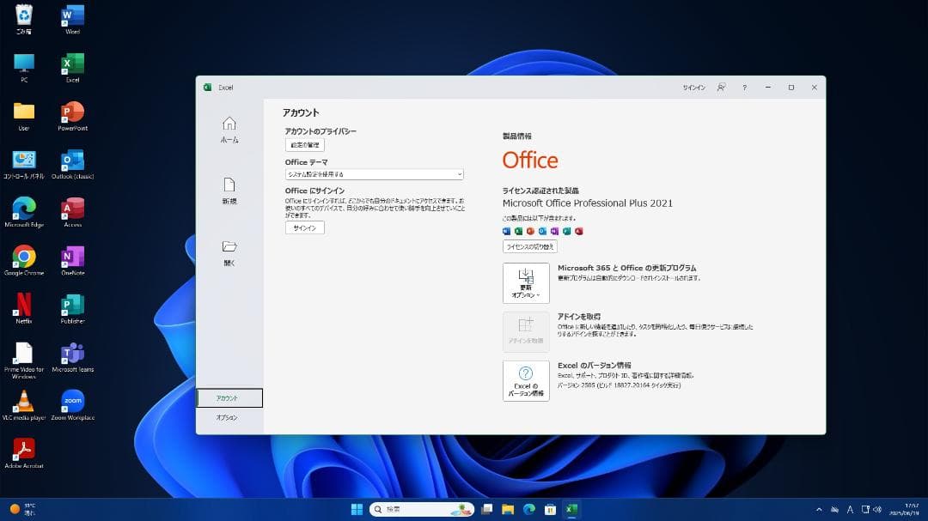Select the Excel product icon in the products row

point(518,231)
